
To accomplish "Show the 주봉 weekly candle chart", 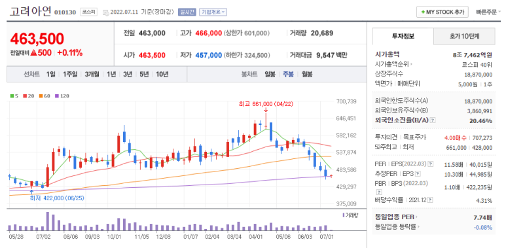I will click(288, 74).
